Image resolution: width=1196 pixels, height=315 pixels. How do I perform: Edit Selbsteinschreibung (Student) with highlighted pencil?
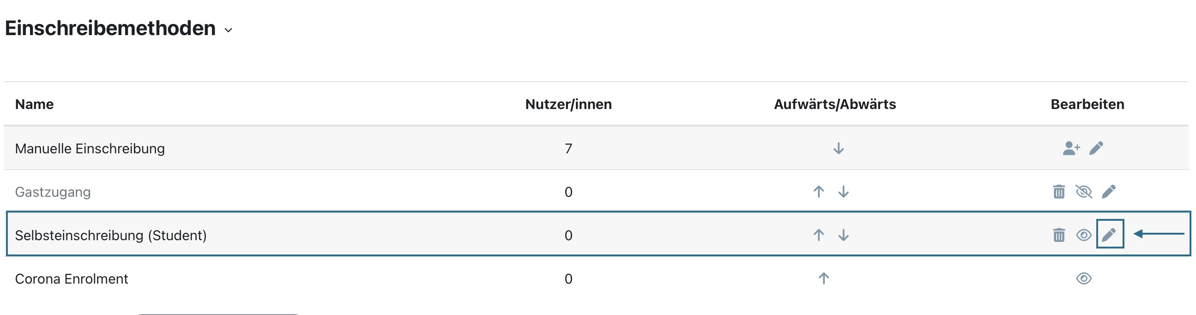point(1109,235)
